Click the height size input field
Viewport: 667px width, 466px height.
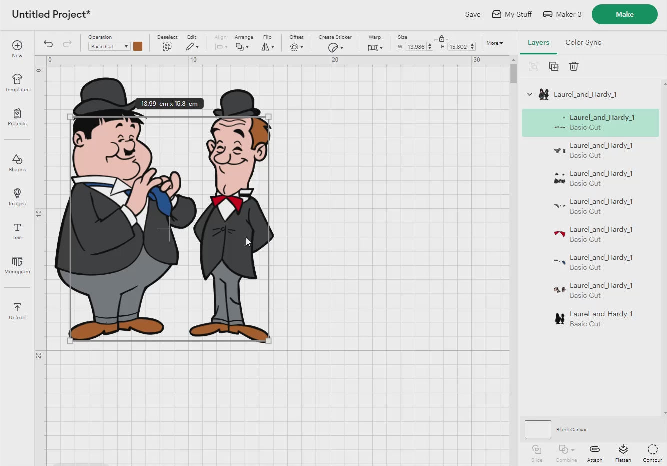[458, 47]
